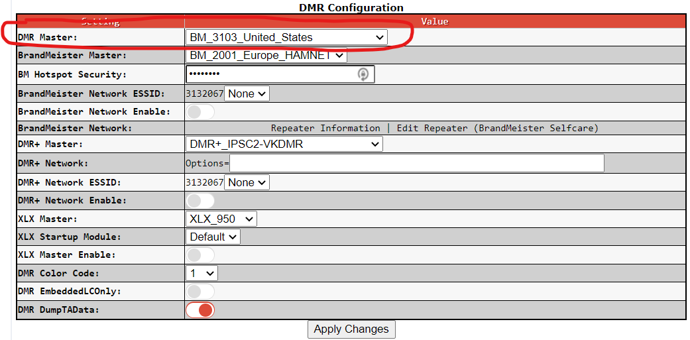
Task: Click the XLX Master: label
Action: (x=48, y=219)
